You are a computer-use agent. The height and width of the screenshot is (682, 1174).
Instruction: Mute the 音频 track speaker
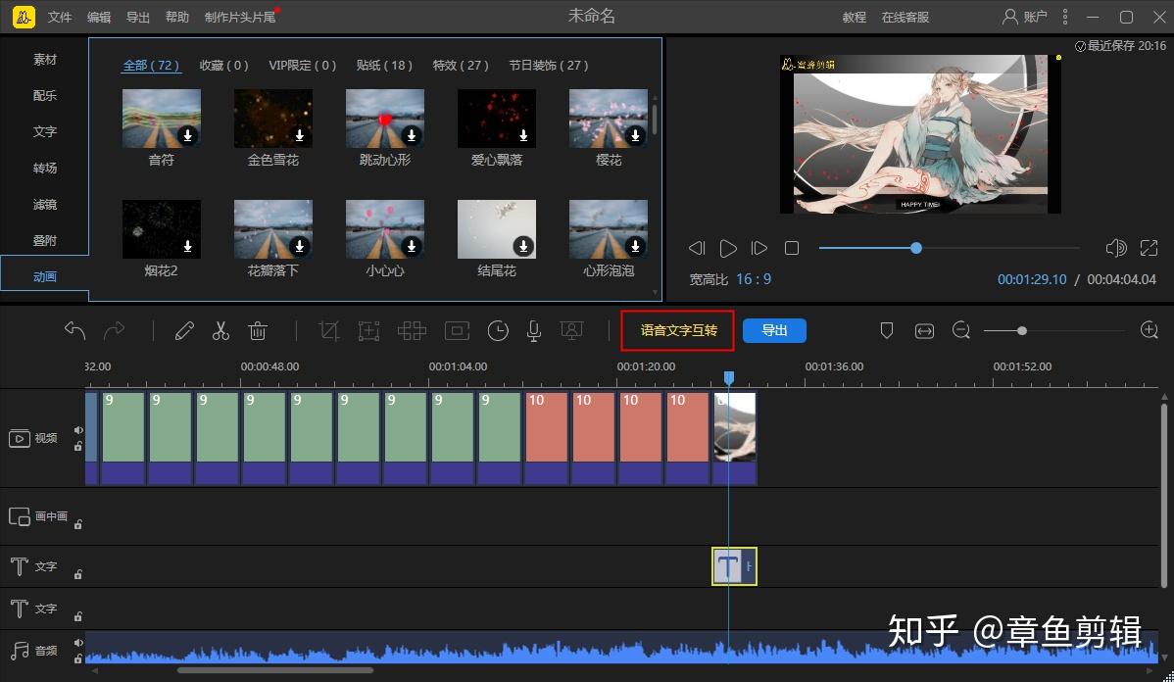pyautogui.click(x=78, y=643)
